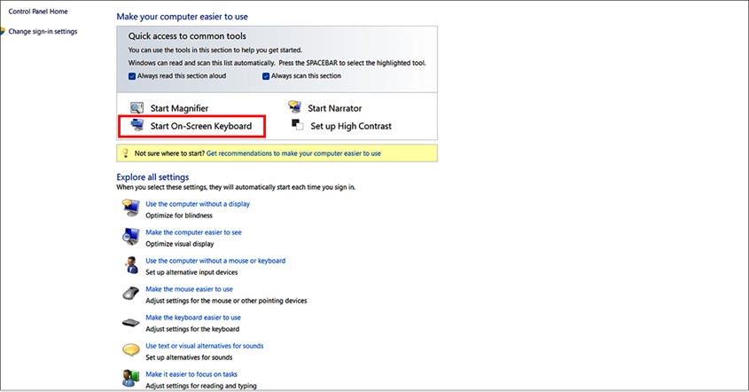
Task: Click the High Contrast icon
Action: (x=298, y=125)
